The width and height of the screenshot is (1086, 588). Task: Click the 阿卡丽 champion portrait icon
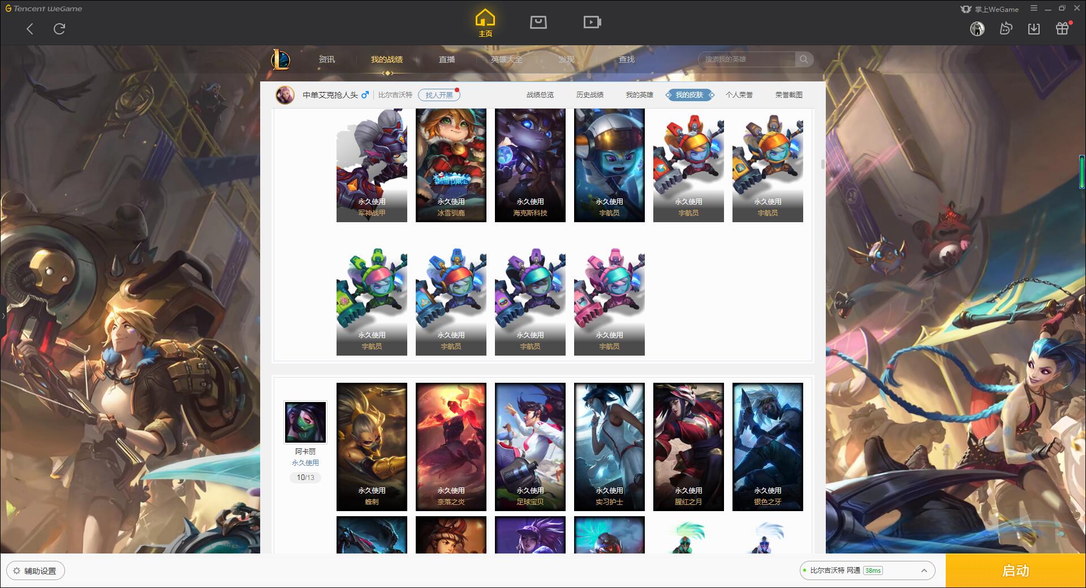point(305,422)
